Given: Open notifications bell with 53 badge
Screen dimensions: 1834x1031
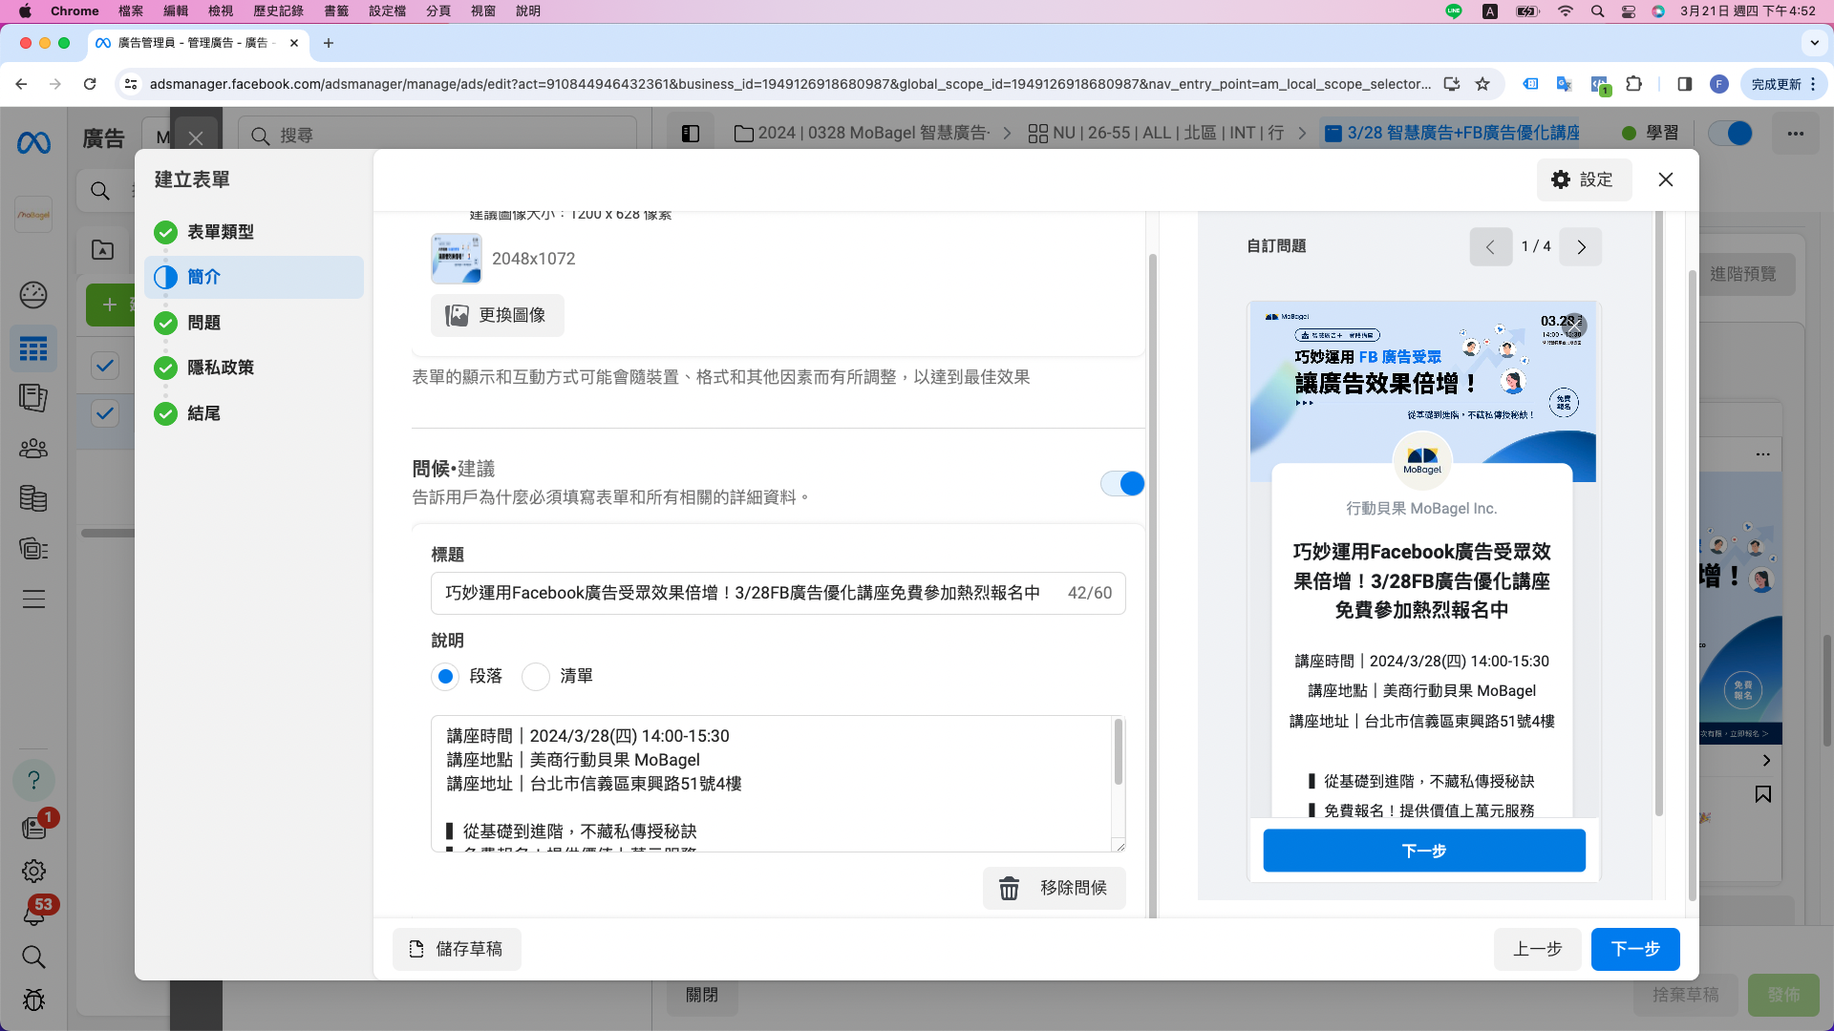Looking at the screenshot, I should coord(33,915).
